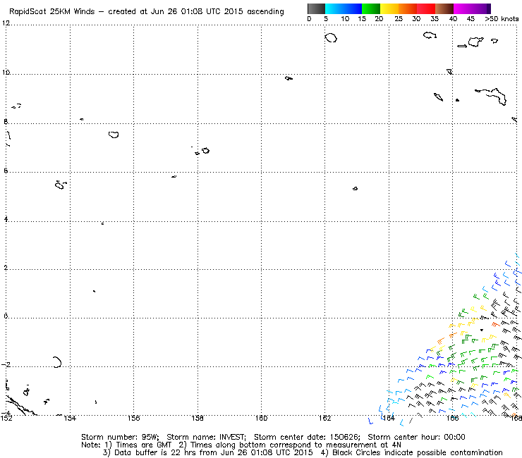Click the legend tick label 40

tap(453, 19)
